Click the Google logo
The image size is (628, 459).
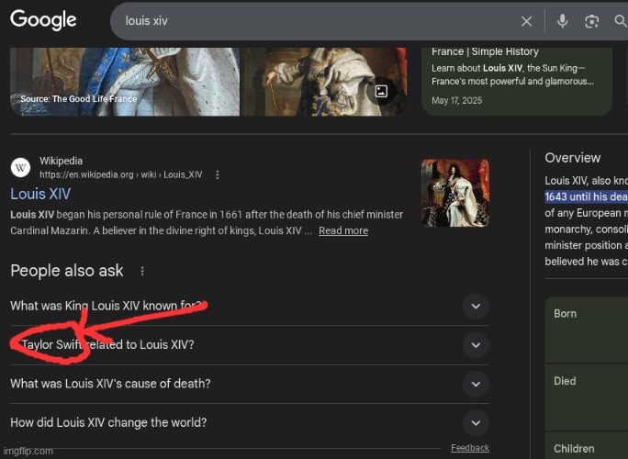pyautogui.click(x=43, y=20)
